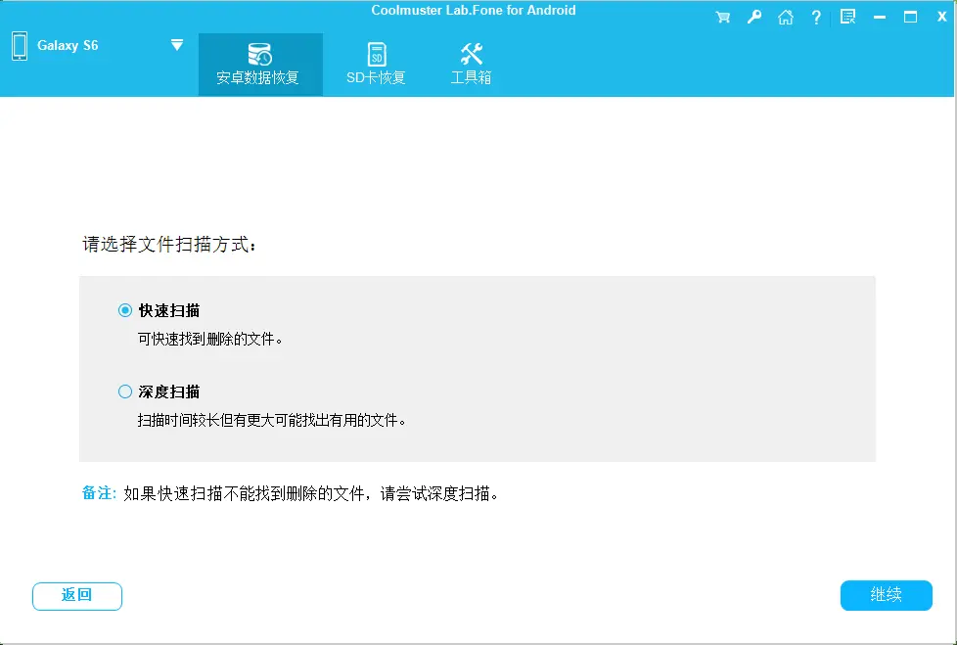Click the 返回 back button
The height and width of the screenshot is (645, 957).
77,595
